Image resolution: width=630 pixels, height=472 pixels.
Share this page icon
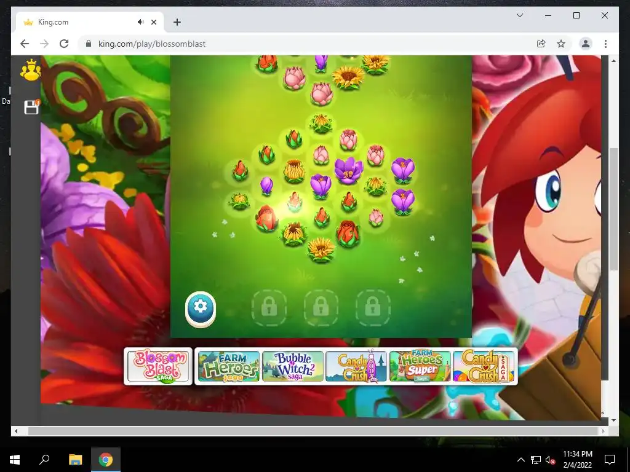pyautogui.click(x=541, y=44)
